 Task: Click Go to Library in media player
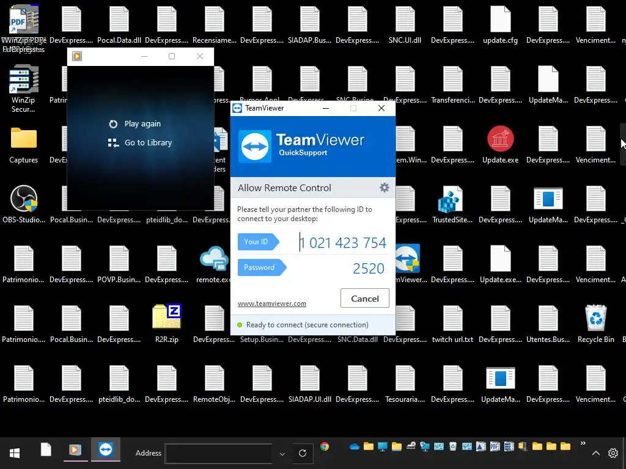point(140,143)
